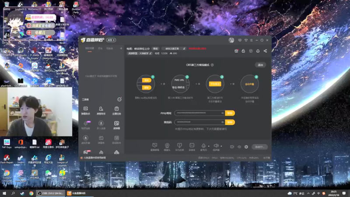Click the step 4 auto-start circle
This screenshot has width=350, height=197.
coord(249,84)
